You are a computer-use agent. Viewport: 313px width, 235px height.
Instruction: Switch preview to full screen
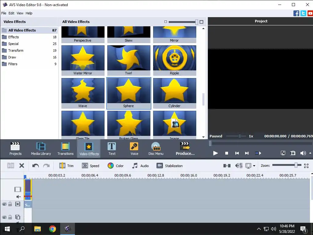coord(283,153)
